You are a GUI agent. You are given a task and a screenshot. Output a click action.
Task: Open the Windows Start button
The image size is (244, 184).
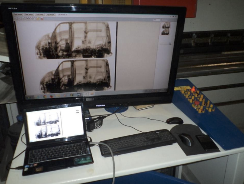coord(28,98)
